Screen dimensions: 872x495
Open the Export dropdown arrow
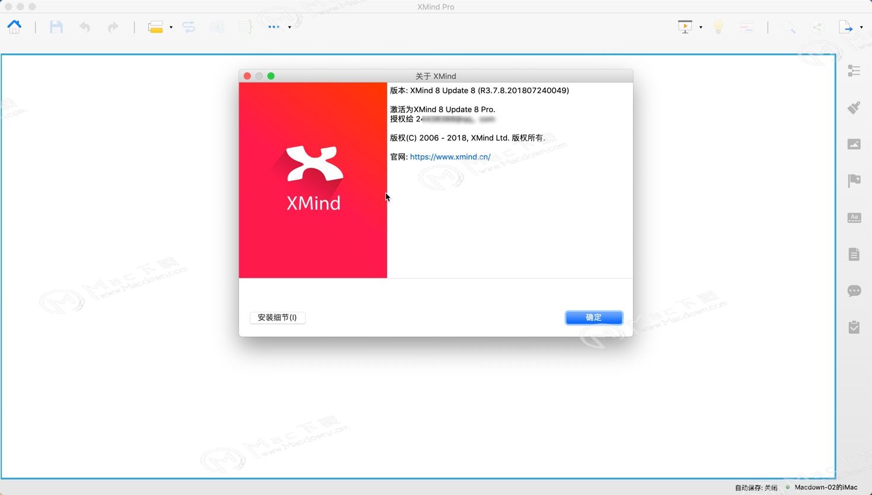(861, 27)
